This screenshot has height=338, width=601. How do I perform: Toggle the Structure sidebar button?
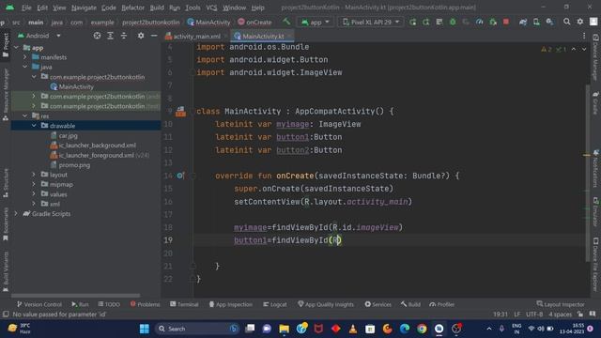tap(6, 183)
